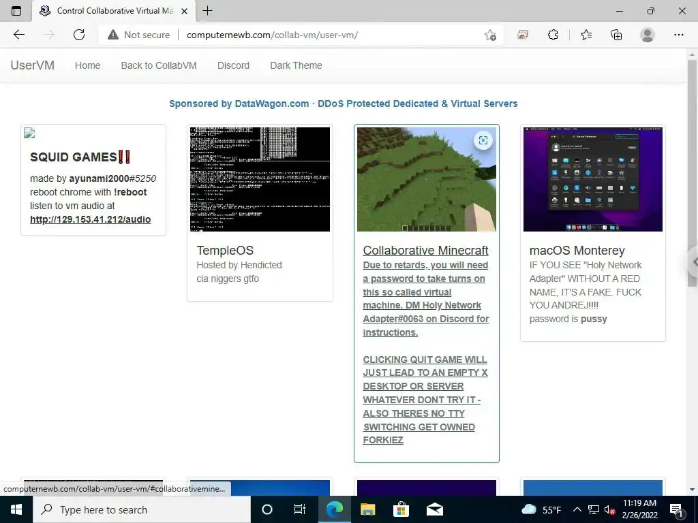Screen dimensions: 698x523
Task: Click the browser Back arrow
Action: [x=18, y=35]
